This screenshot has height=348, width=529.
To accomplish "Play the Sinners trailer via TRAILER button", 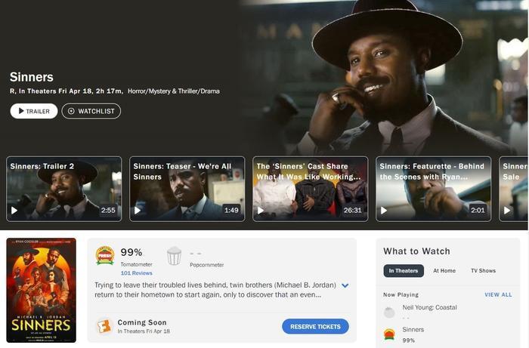I will 34,111.
